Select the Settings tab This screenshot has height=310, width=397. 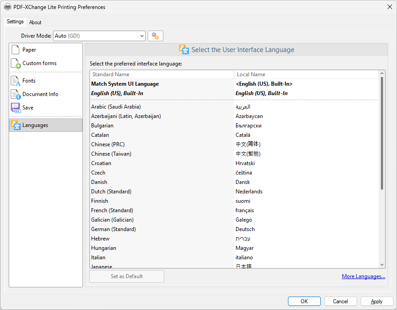point(15,22)
